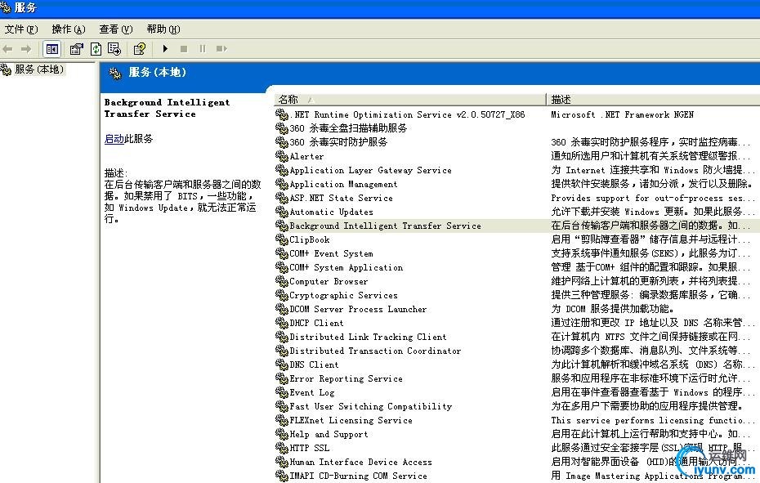The width and height of the screenshot is (760, 483).
Task: Select Cryptographic Services row name
Action: [x=344, y=295]
